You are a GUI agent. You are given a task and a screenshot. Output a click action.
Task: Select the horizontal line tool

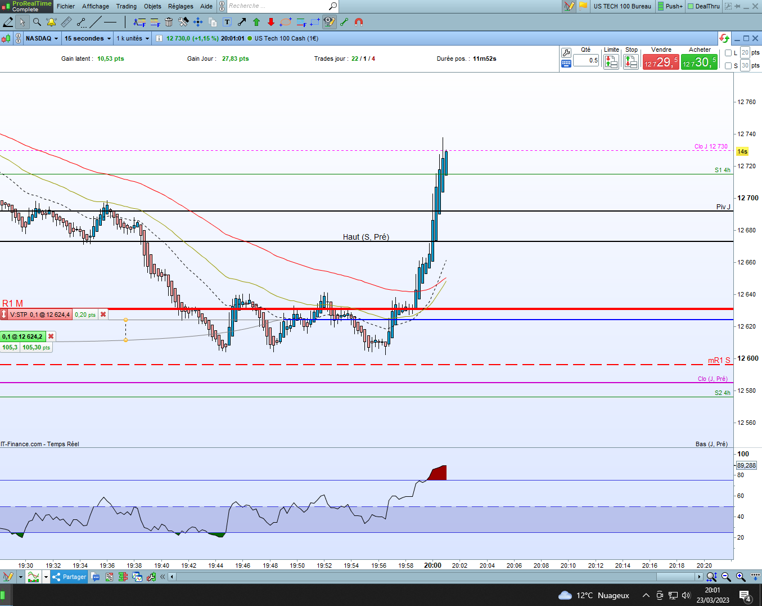[x=110, y=22]
